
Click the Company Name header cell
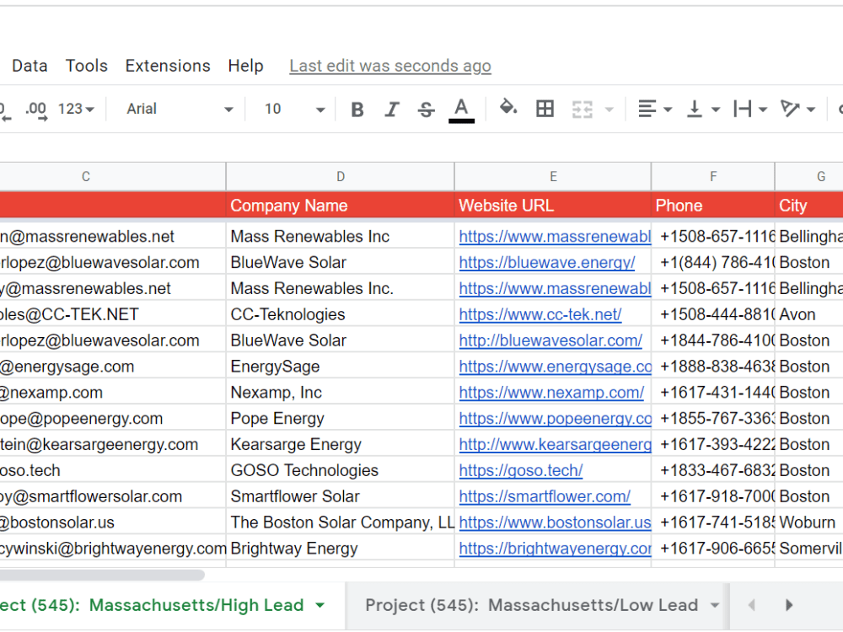pyautogui.click(x=341, y=206)
